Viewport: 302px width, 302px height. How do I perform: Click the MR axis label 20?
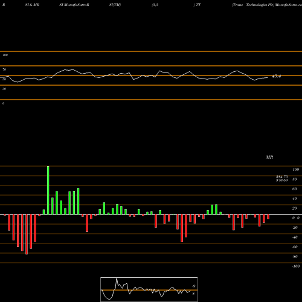294,208
